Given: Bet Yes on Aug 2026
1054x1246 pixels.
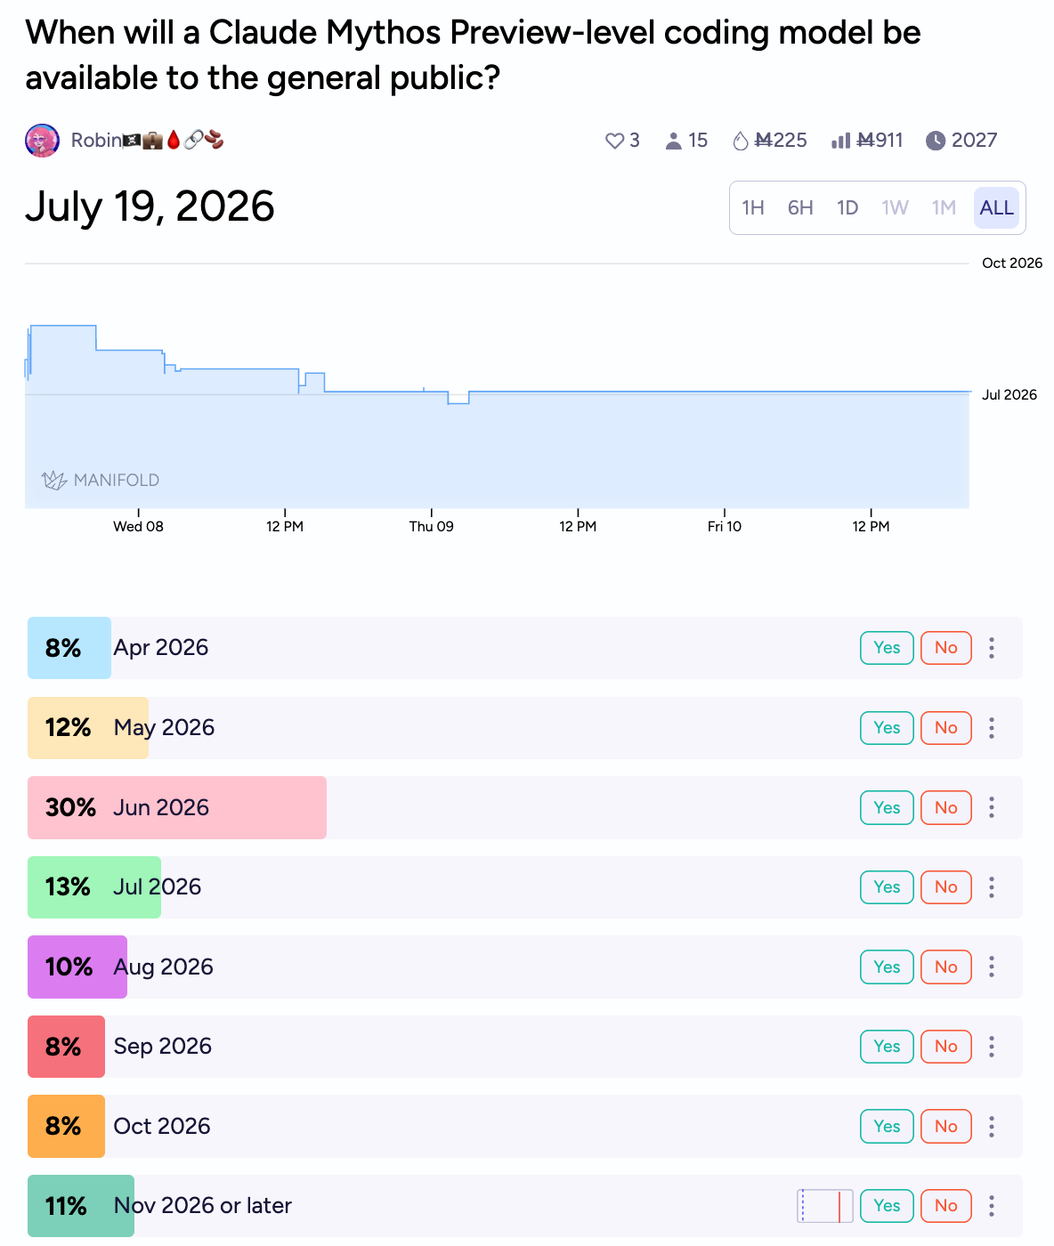Looking at the screenshot, I should 887,967.
